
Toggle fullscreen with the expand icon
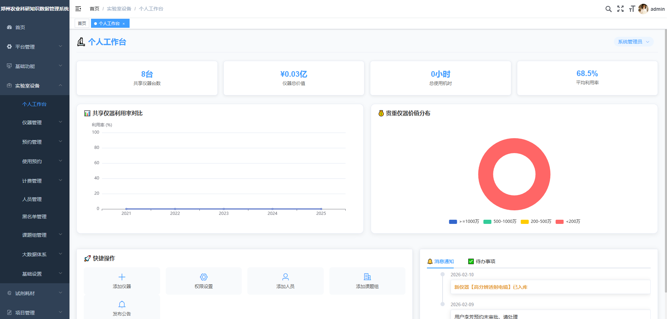[x=620, y=9]
